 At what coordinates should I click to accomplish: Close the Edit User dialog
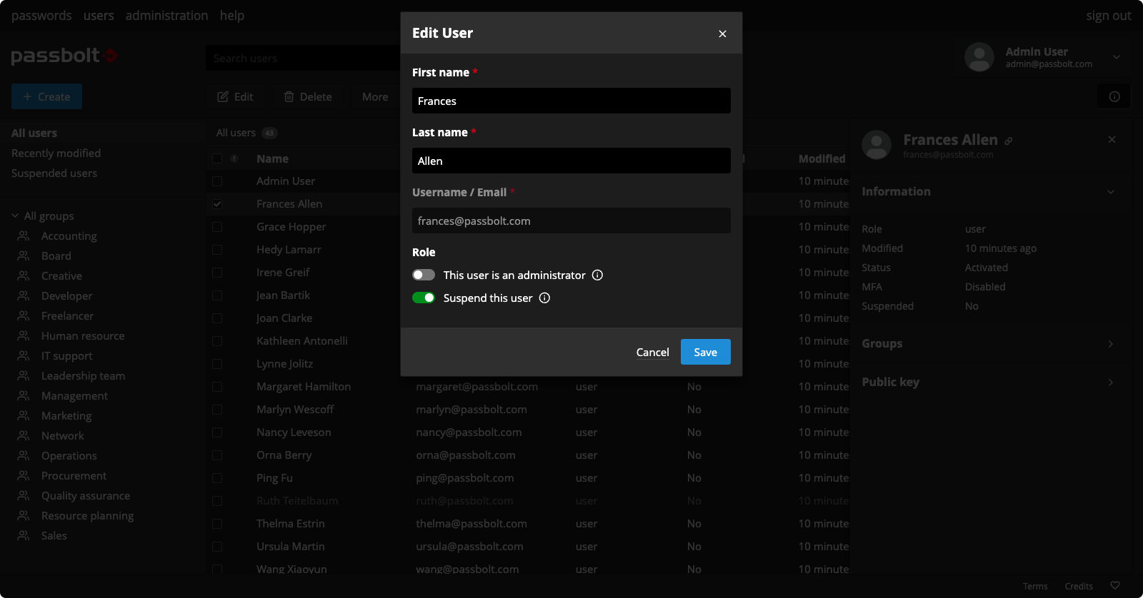(722, 34)
